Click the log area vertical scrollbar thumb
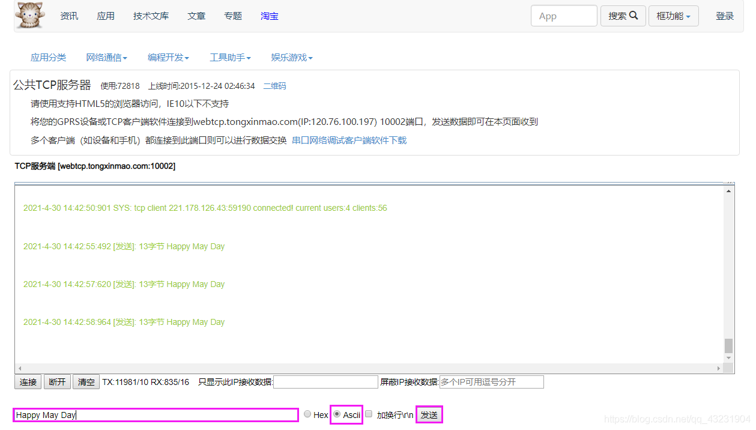Viewport: 756px width, 430px height. 728,345
